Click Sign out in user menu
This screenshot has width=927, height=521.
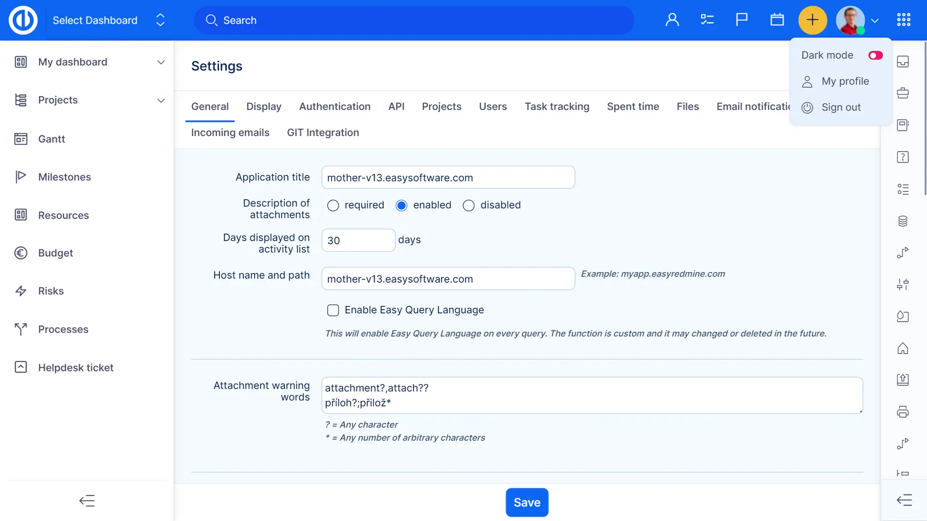(x=841, y=108)
